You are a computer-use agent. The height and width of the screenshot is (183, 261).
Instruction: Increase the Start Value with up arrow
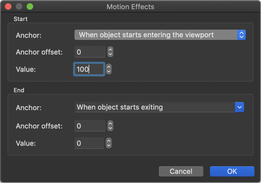[x=109, y=67]
